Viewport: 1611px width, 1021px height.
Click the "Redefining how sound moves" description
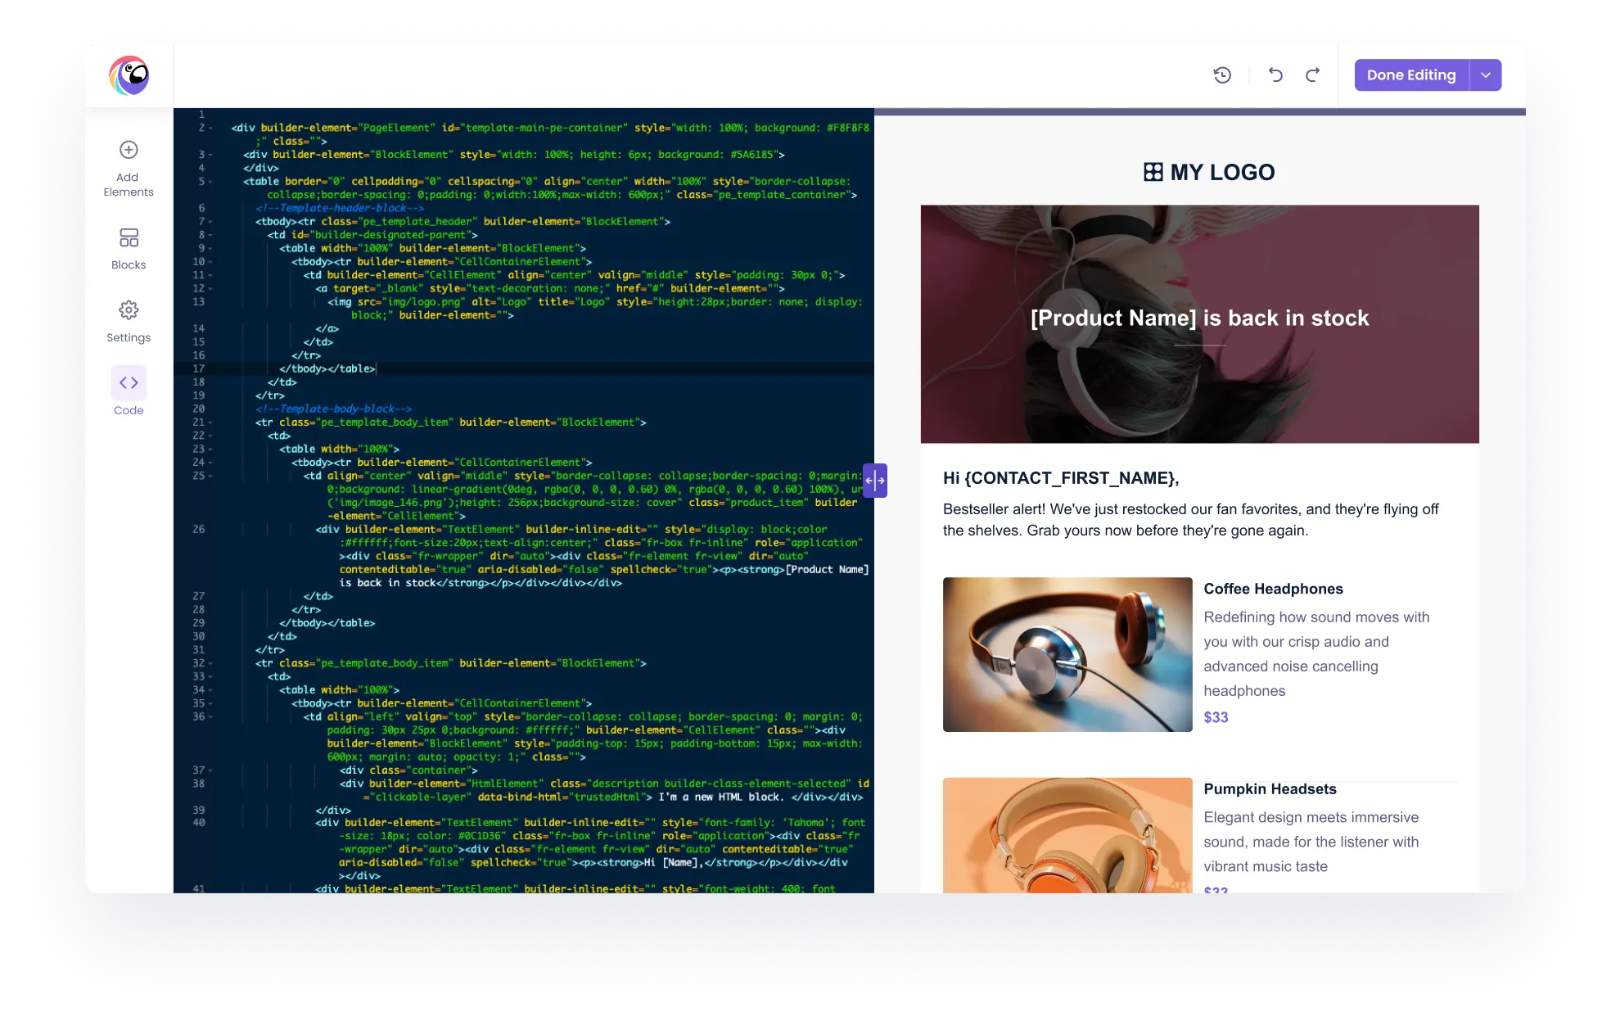(x=1316, y=654)
